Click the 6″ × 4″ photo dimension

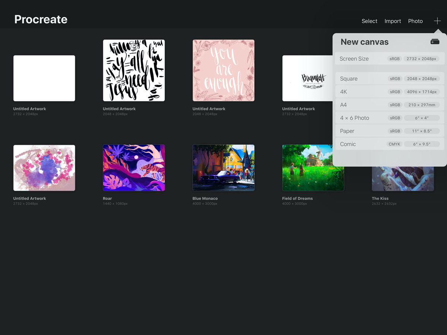point(422,118)
